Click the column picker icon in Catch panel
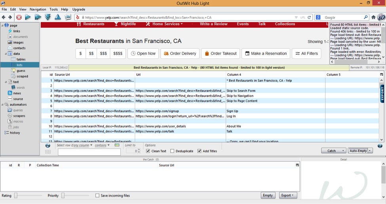The width and height of the screenshot is (386, 204). [297, 165]
